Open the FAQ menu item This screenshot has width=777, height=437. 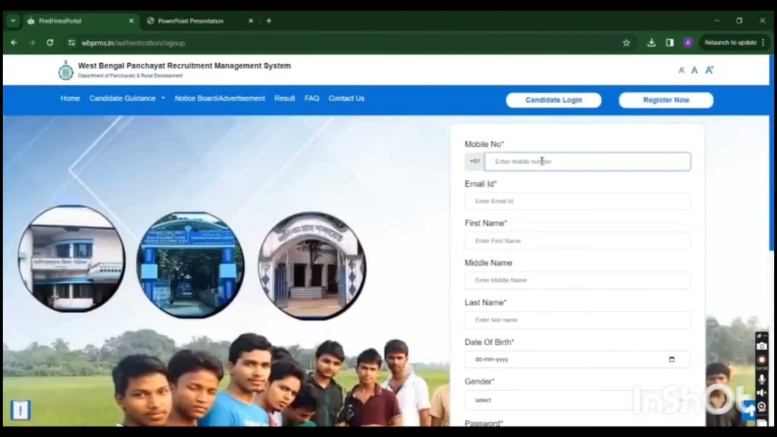[311, 98]
